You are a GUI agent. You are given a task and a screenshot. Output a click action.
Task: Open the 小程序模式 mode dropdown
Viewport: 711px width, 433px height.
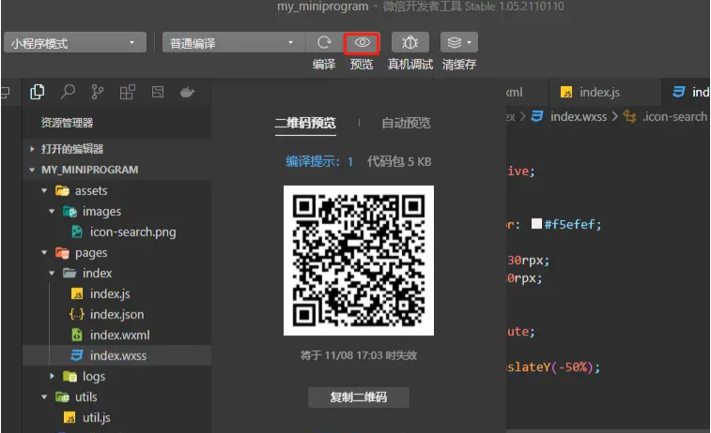point(75,42)
